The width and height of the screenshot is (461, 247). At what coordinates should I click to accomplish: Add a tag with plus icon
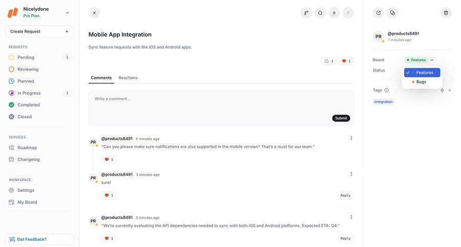(x=450, y=90)
